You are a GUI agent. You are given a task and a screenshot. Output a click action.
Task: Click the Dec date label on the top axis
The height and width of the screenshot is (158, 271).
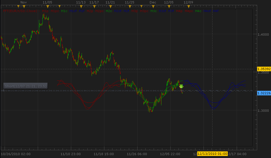tap(153, 2)
